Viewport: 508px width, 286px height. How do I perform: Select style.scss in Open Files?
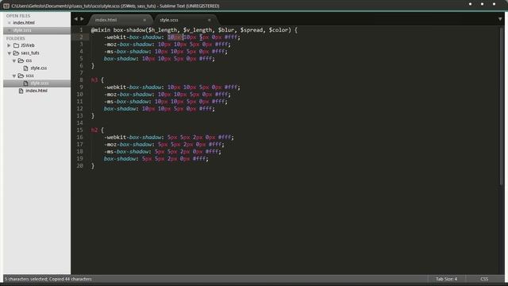tap(22, 30)
